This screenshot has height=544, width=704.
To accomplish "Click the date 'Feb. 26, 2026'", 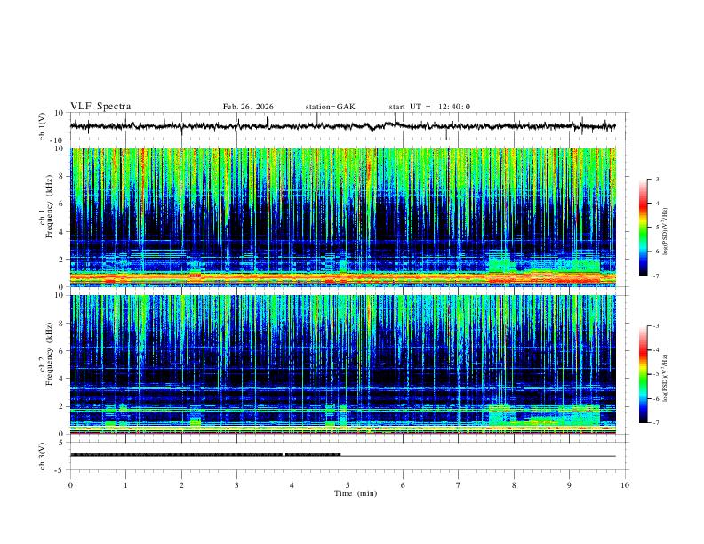I will 248,107.
